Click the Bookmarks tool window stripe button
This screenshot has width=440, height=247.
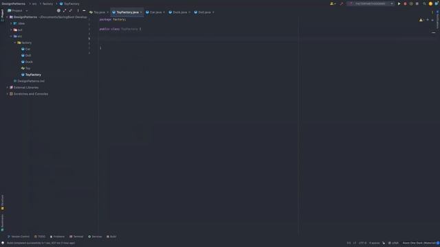[2, 222]
